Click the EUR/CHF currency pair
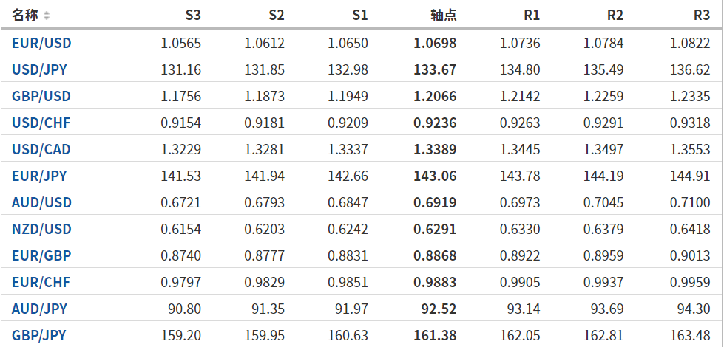 click(x=41, y=282)
